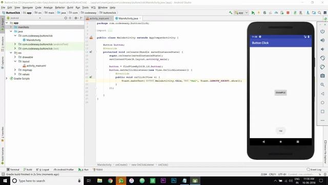The height and width of the screenshot is (185, 328).
Task: Expand the folded import statement
Action: click(x=110, y=30)
